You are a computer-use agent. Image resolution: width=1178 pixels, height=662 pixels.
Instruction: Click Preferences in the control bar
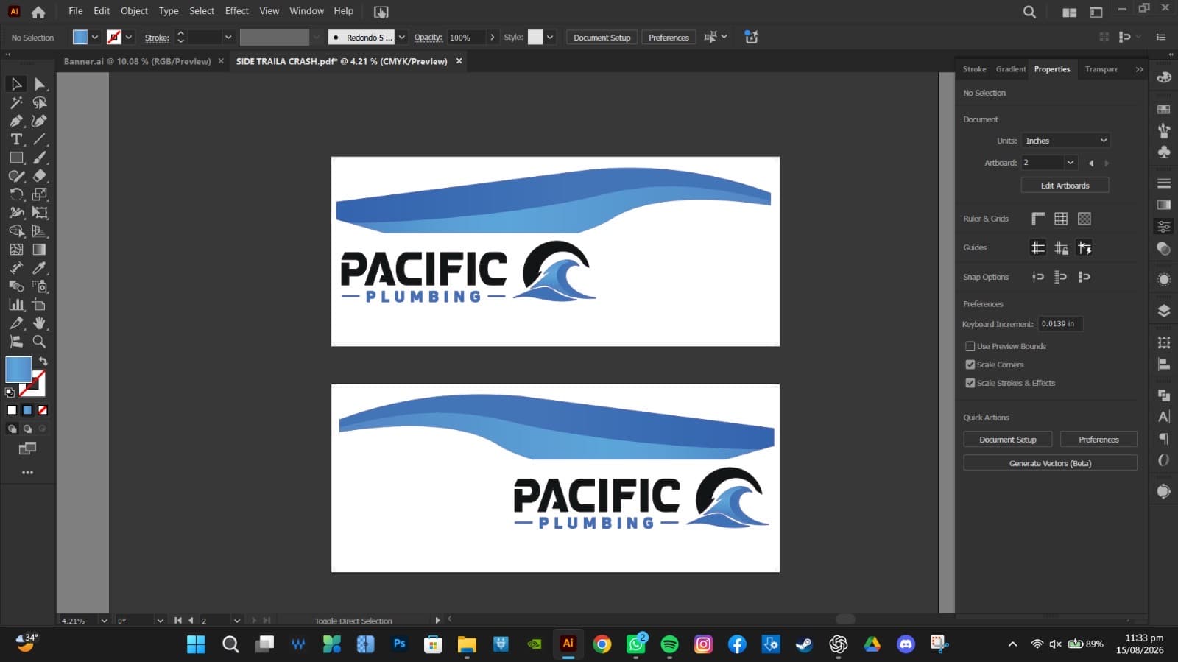669,38
